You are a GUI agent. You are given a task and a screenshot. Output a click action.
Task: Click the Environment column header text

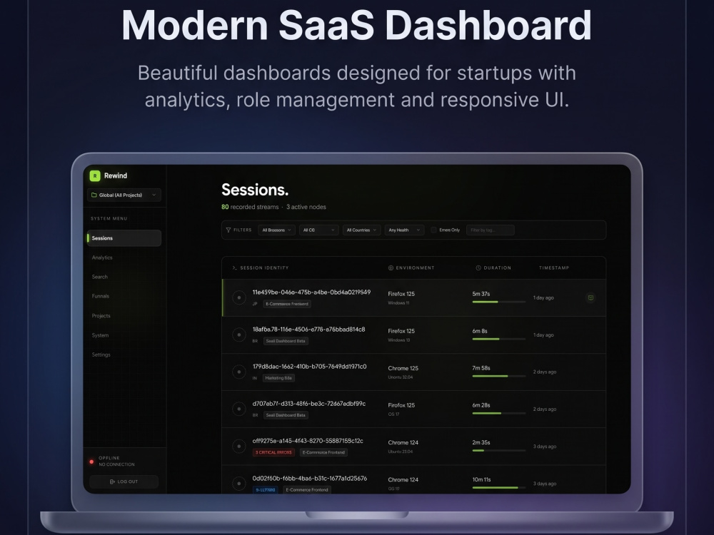point(416,268)
